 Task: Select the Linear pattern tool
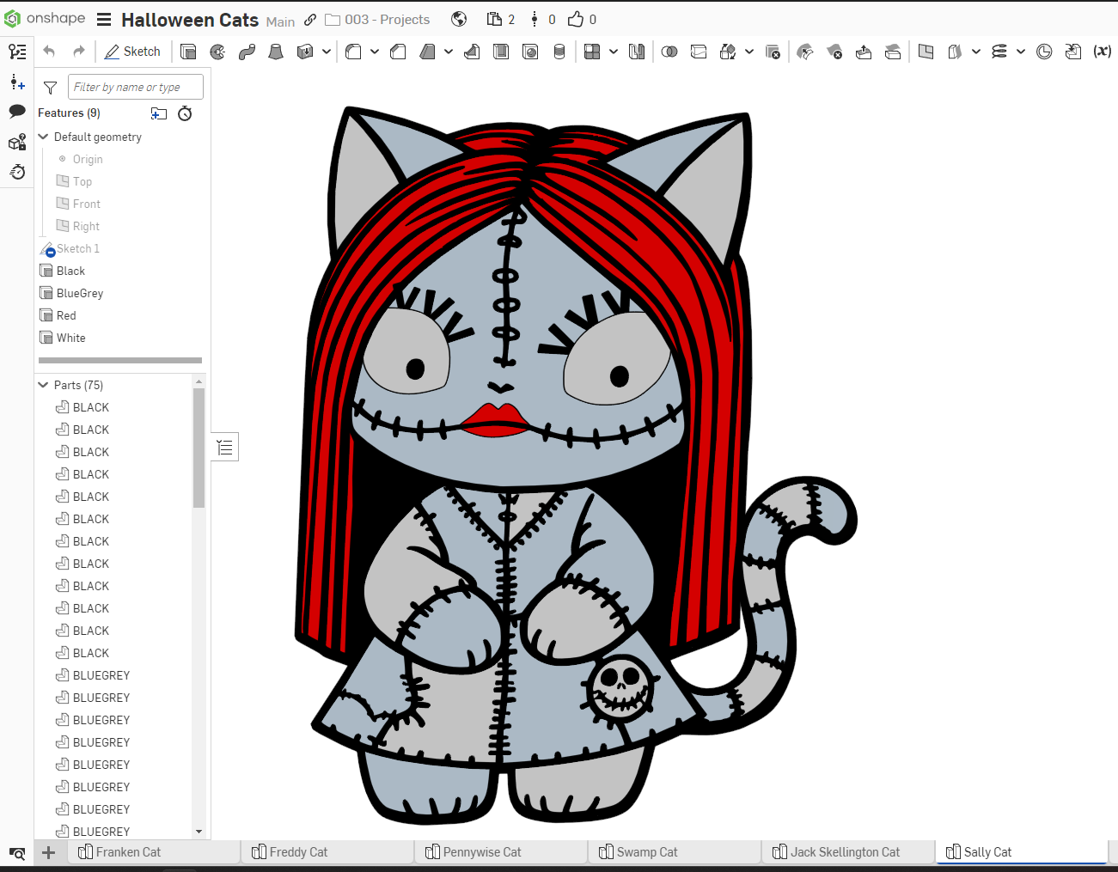[592, 52]
